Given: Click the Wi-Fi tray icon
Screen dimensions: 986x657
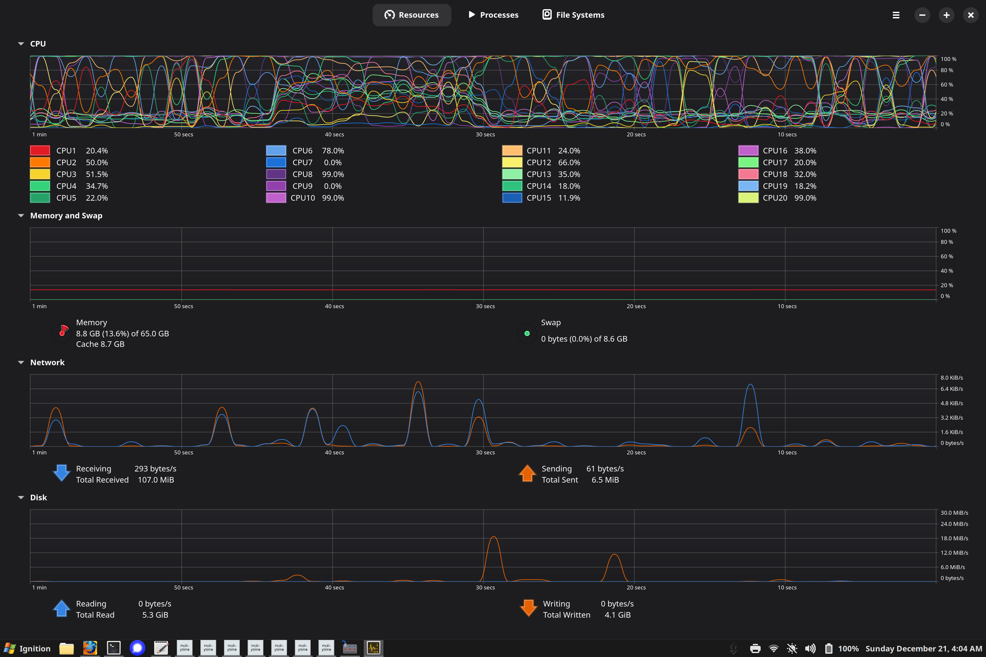Looking at the screenshot, I should pos(773,648).
